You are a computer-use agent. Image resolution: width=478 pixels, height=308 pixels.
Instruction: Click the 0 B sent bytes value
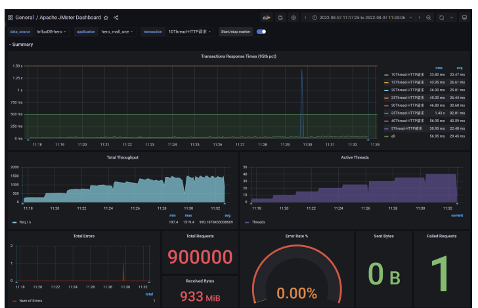384,274
